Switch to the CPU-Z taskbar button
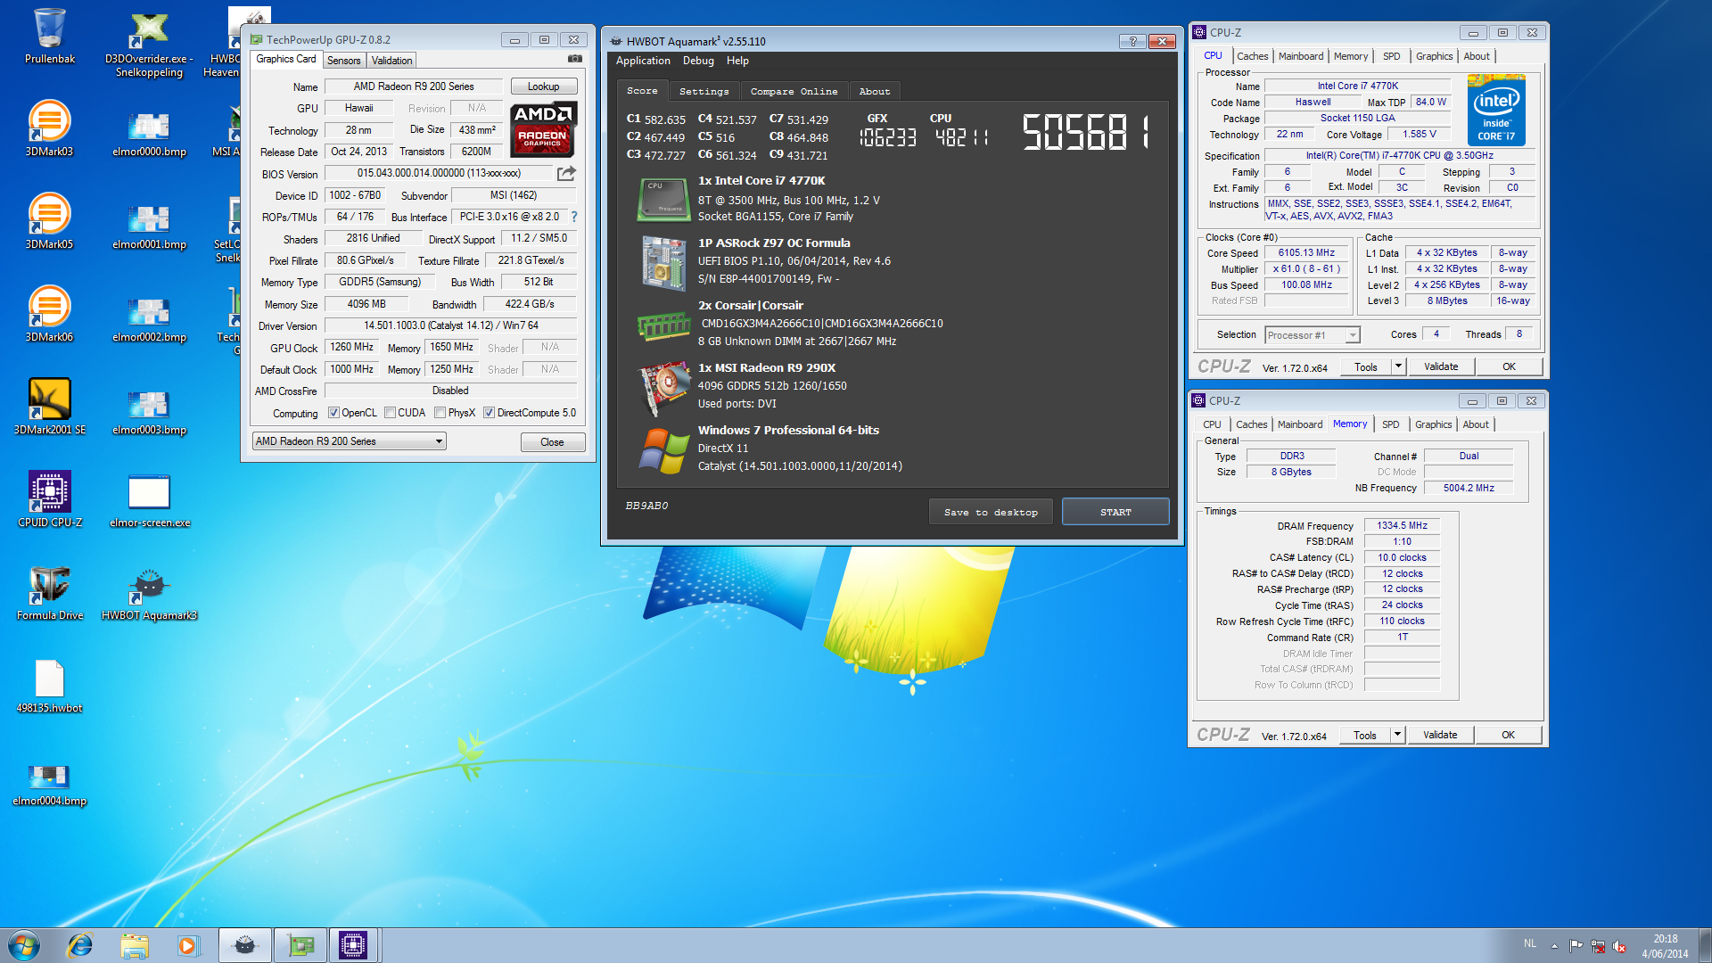The image size is (1712, 963). point(354,945)
